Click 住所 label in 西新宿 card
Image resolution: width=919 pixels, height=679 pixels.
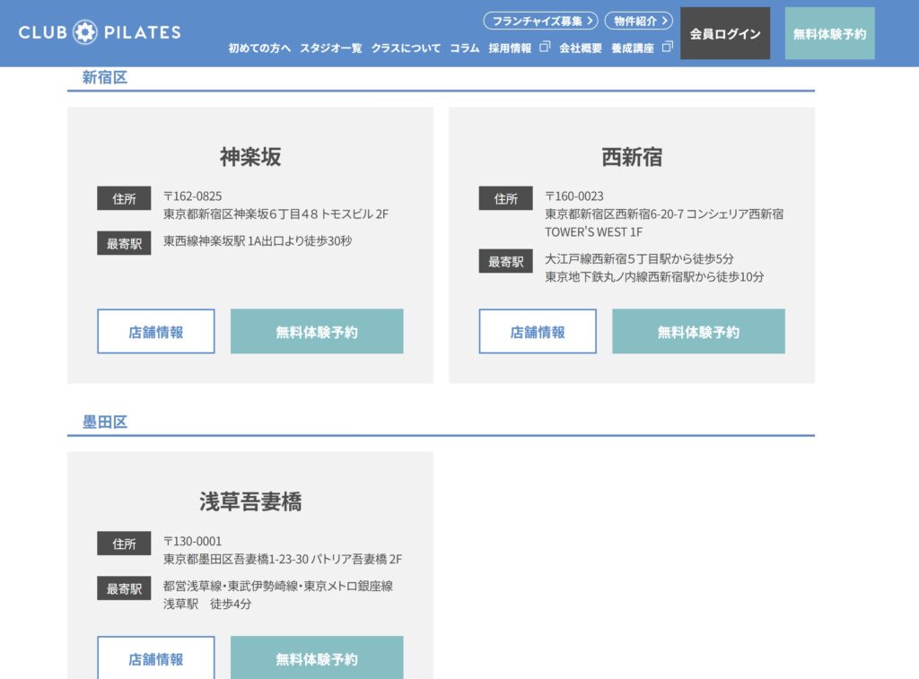click(x=505, y=198)
